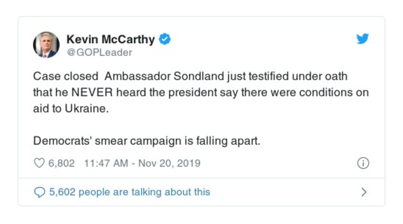Click the Kevin McCarthy display name
Screen dimensions: 403x224
[111, 39]
